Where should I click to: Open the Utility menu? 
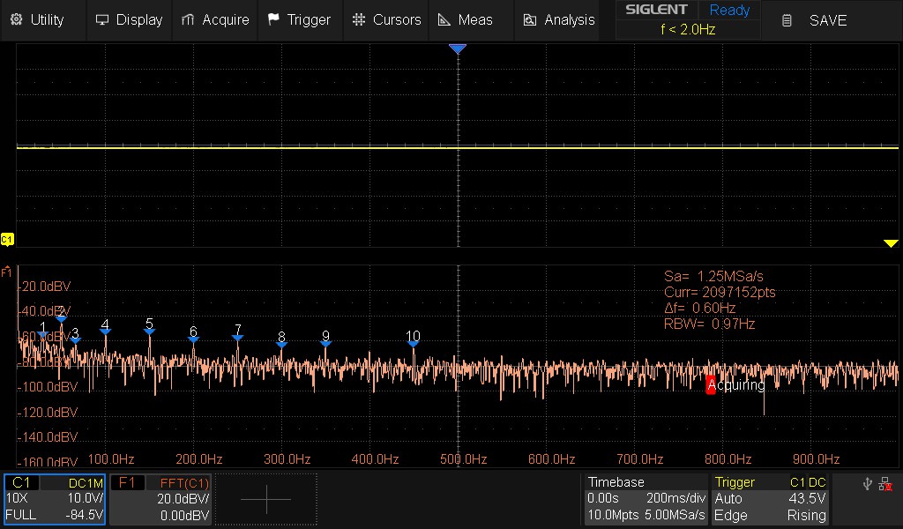click(37, 20)
